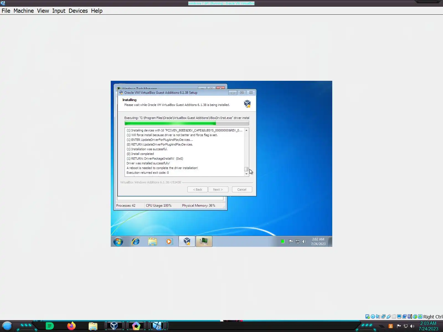
Task: Open the Input menu
Action: [x=59, y=11]
